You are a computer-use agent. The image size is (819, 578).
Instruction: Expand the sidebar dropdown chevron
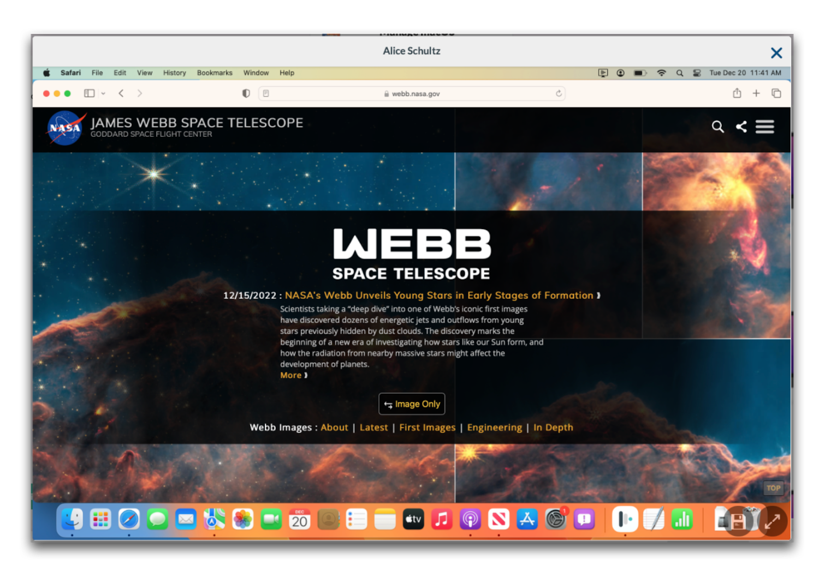pyautogui.click(x=103, y=93)
